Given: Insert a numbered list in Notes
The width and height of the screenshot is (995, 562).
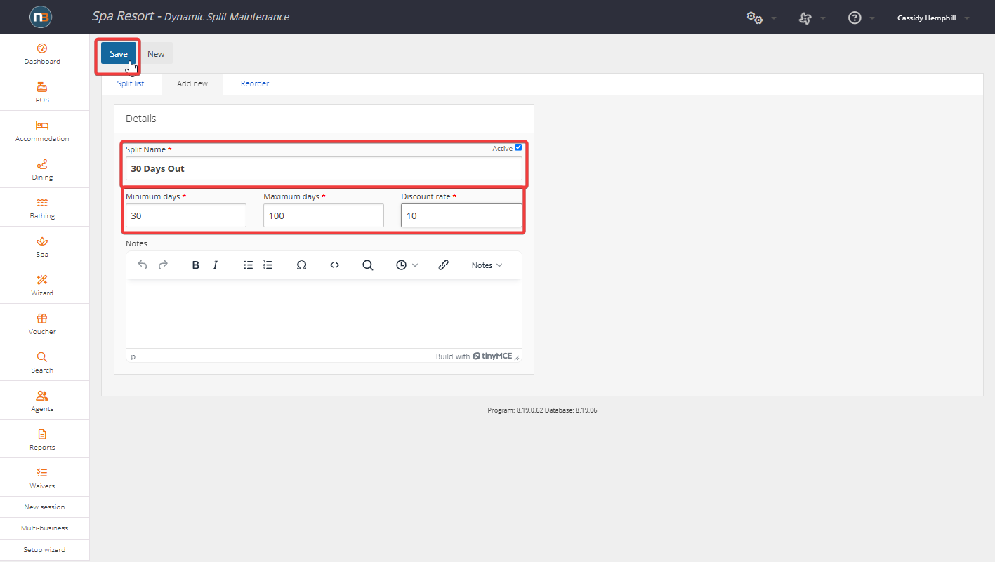Looking at the screenshot, I should coord(268,265).
